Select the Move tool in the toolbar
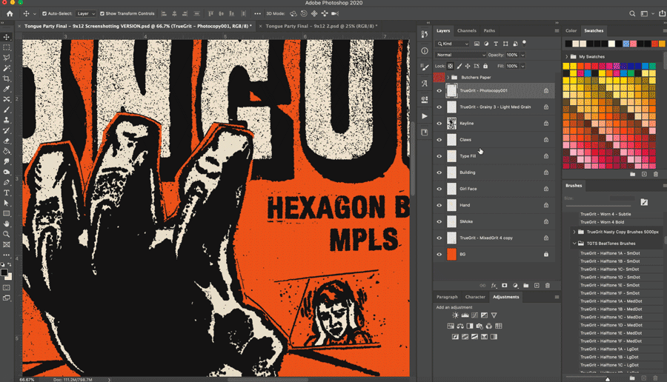This screenshot has height=382, width=667. [7, 37]
